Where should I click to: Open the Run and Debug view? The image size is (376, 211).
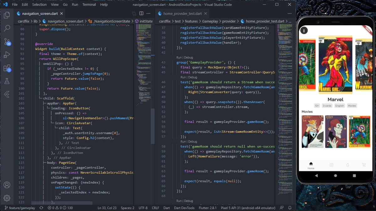coord(7,55)
